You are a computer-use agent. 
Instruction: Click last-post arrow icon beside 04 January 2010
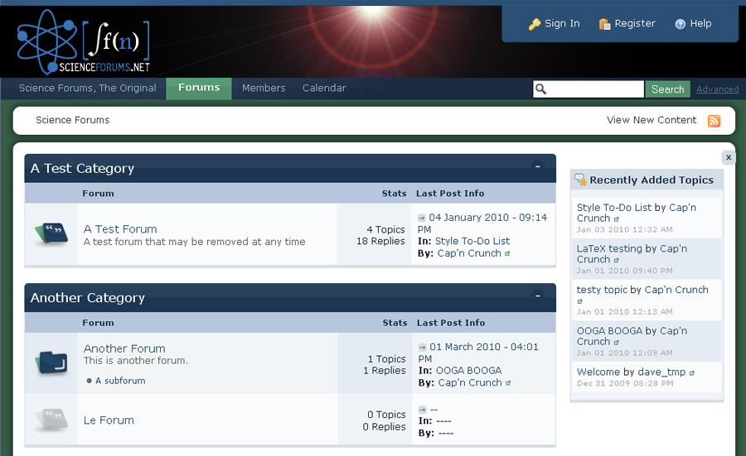422,218
